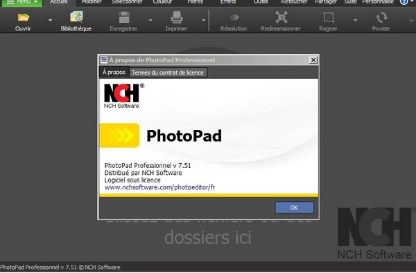The image size is (416, 273).
Task: Open the Retoucher ribbon tab
Action: 294,2
